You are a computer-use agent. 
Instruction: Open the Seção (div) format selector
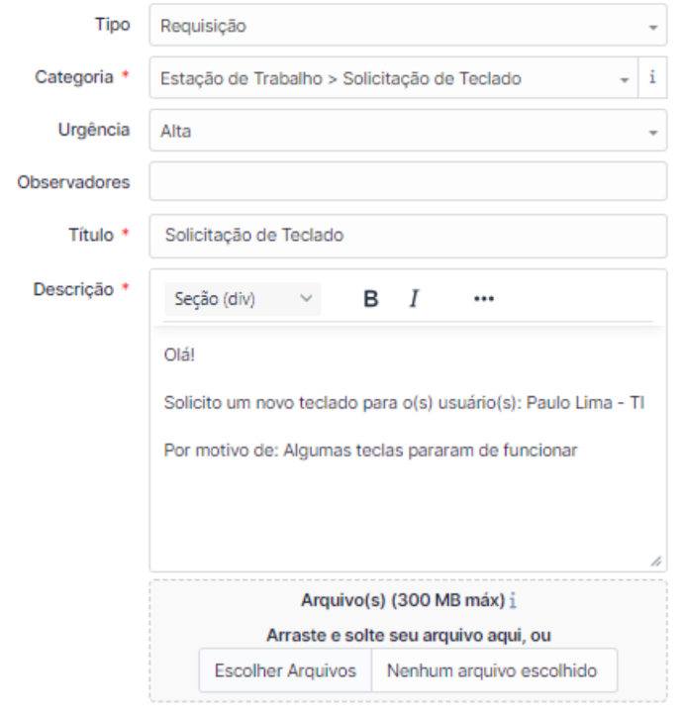(243, 299)
